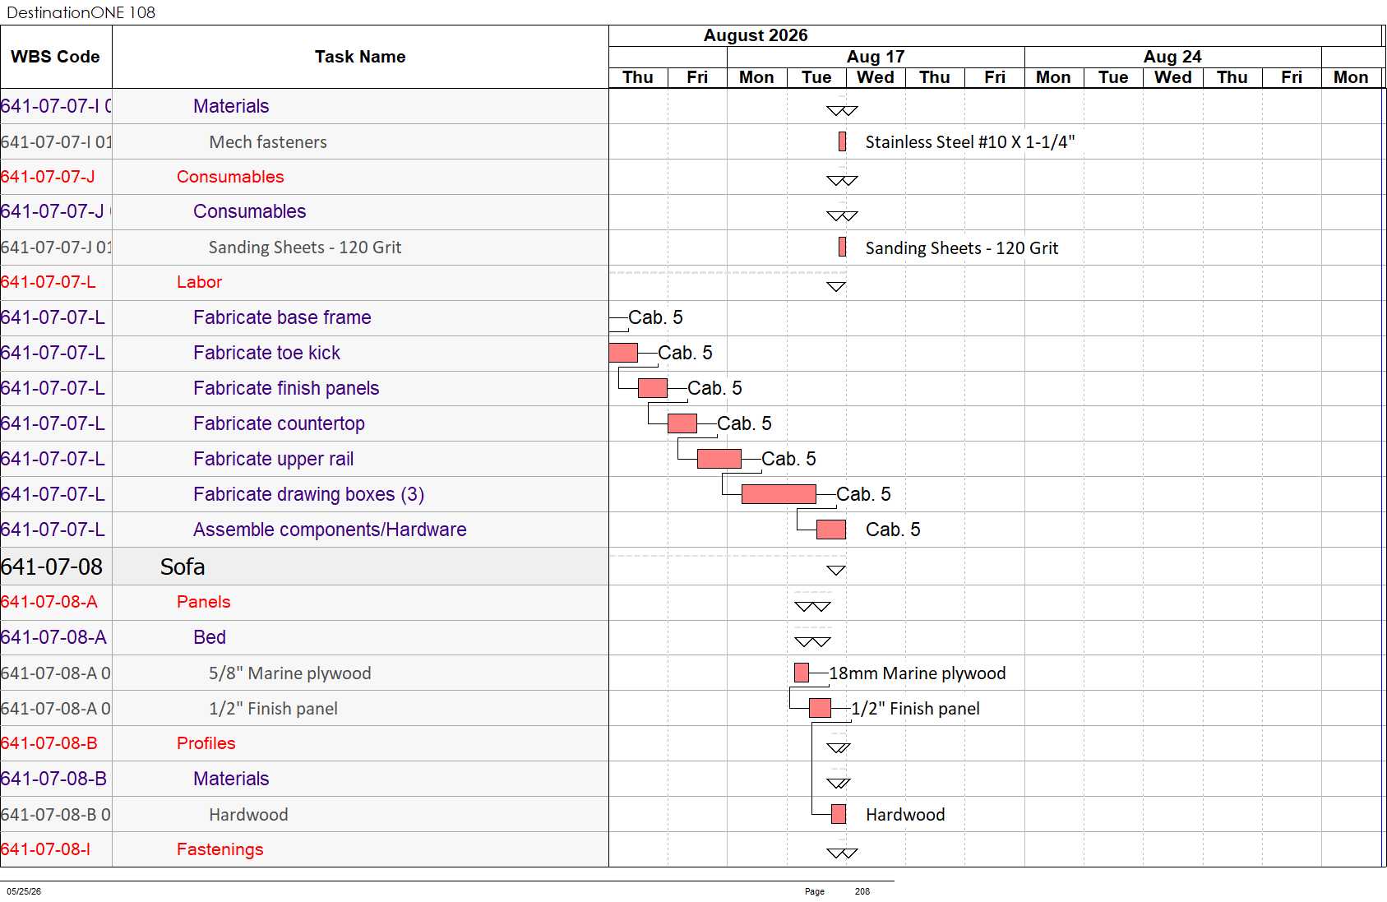Select the purple Consumables task name
1387x902 pixels.
[250, 211]
